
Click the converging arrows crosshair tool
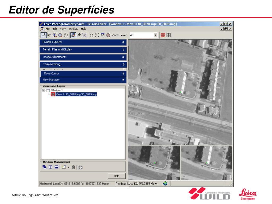click(x=84, y=35)
